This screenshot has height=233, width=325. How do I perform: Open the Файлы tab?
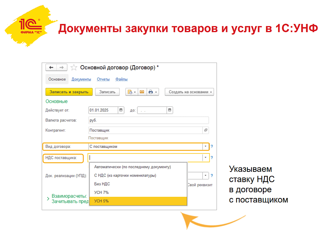coord(121,79)
